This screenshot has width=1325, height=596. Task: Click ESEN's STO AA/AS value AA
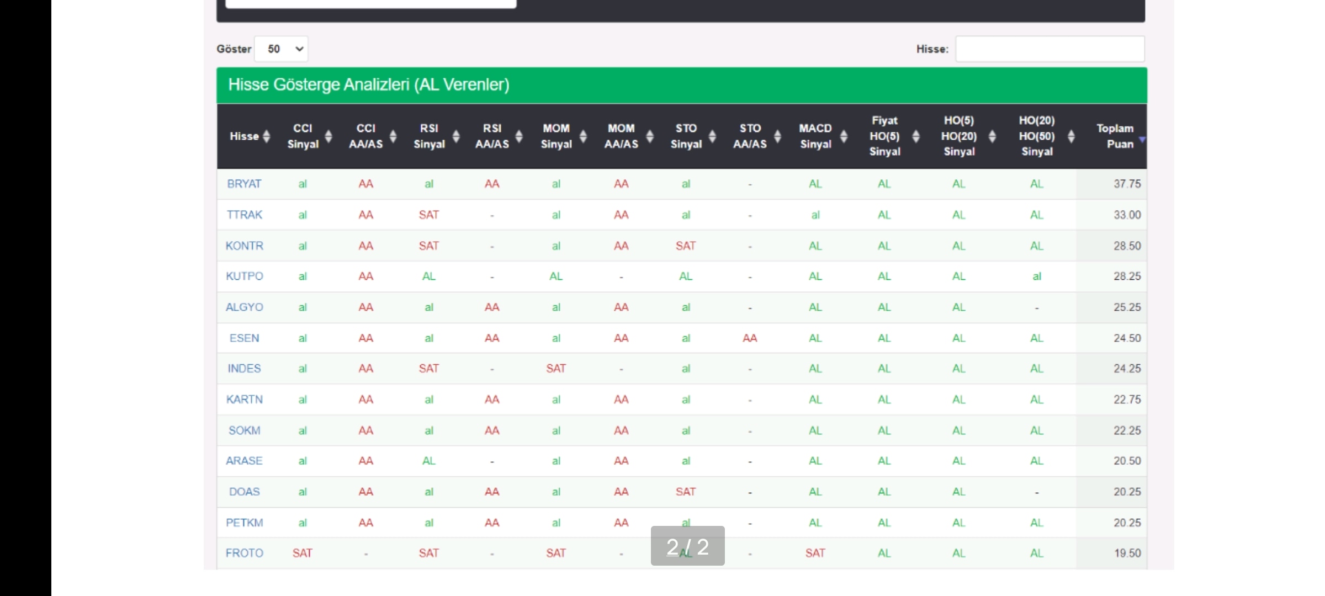pos(750,338)
